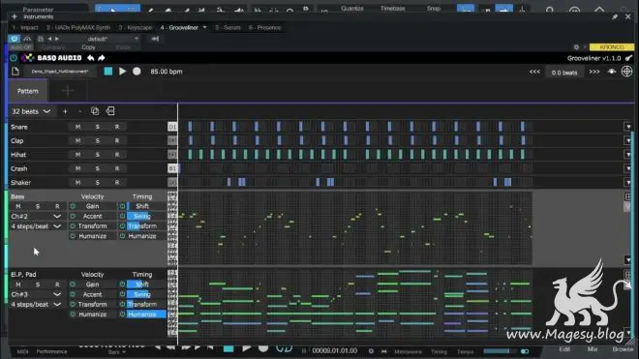This screenshot has width=639, height=359.
Task: Open El.P, Pad 4 steps/beat dropdown
Action: [x=36, y=305]
